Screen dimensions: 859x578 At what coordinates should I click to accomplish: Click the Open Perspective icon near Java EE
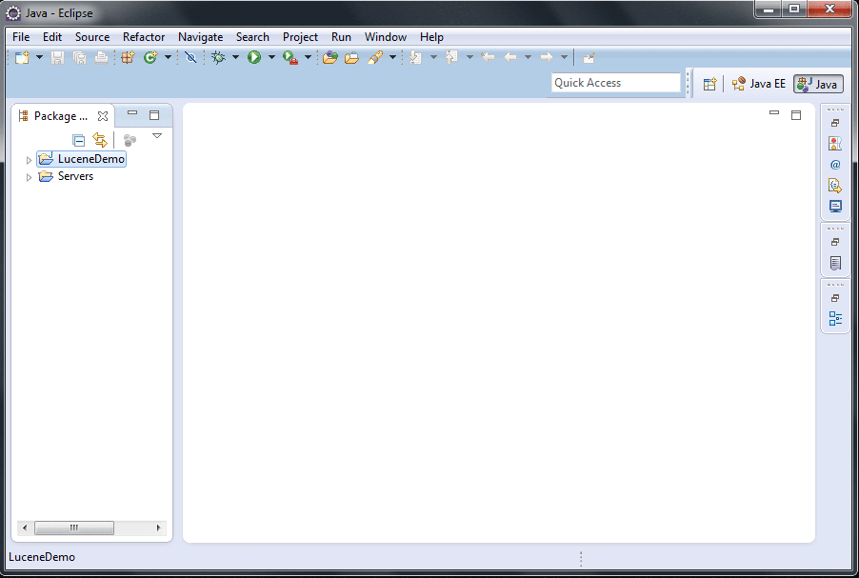(709, 83)
